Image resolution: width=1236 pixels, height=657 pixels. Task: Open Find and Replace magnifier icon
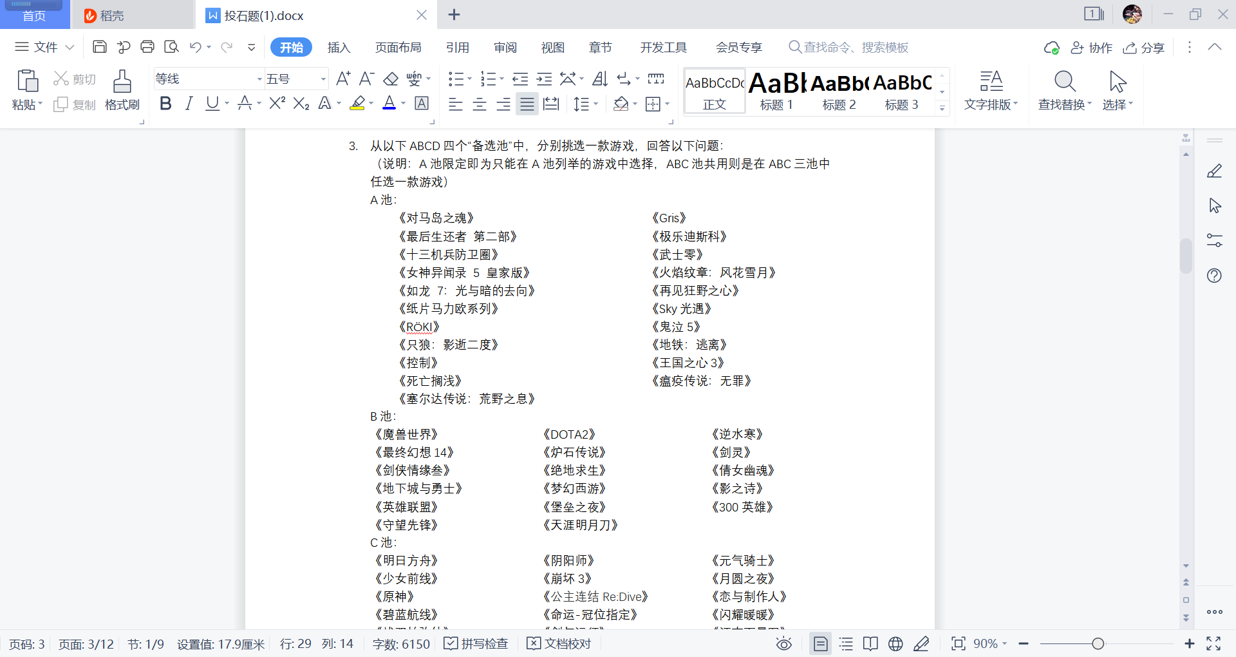(x=1064, y=82)
